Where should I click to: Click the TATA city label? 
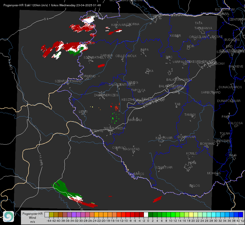[x=199, y=23]
